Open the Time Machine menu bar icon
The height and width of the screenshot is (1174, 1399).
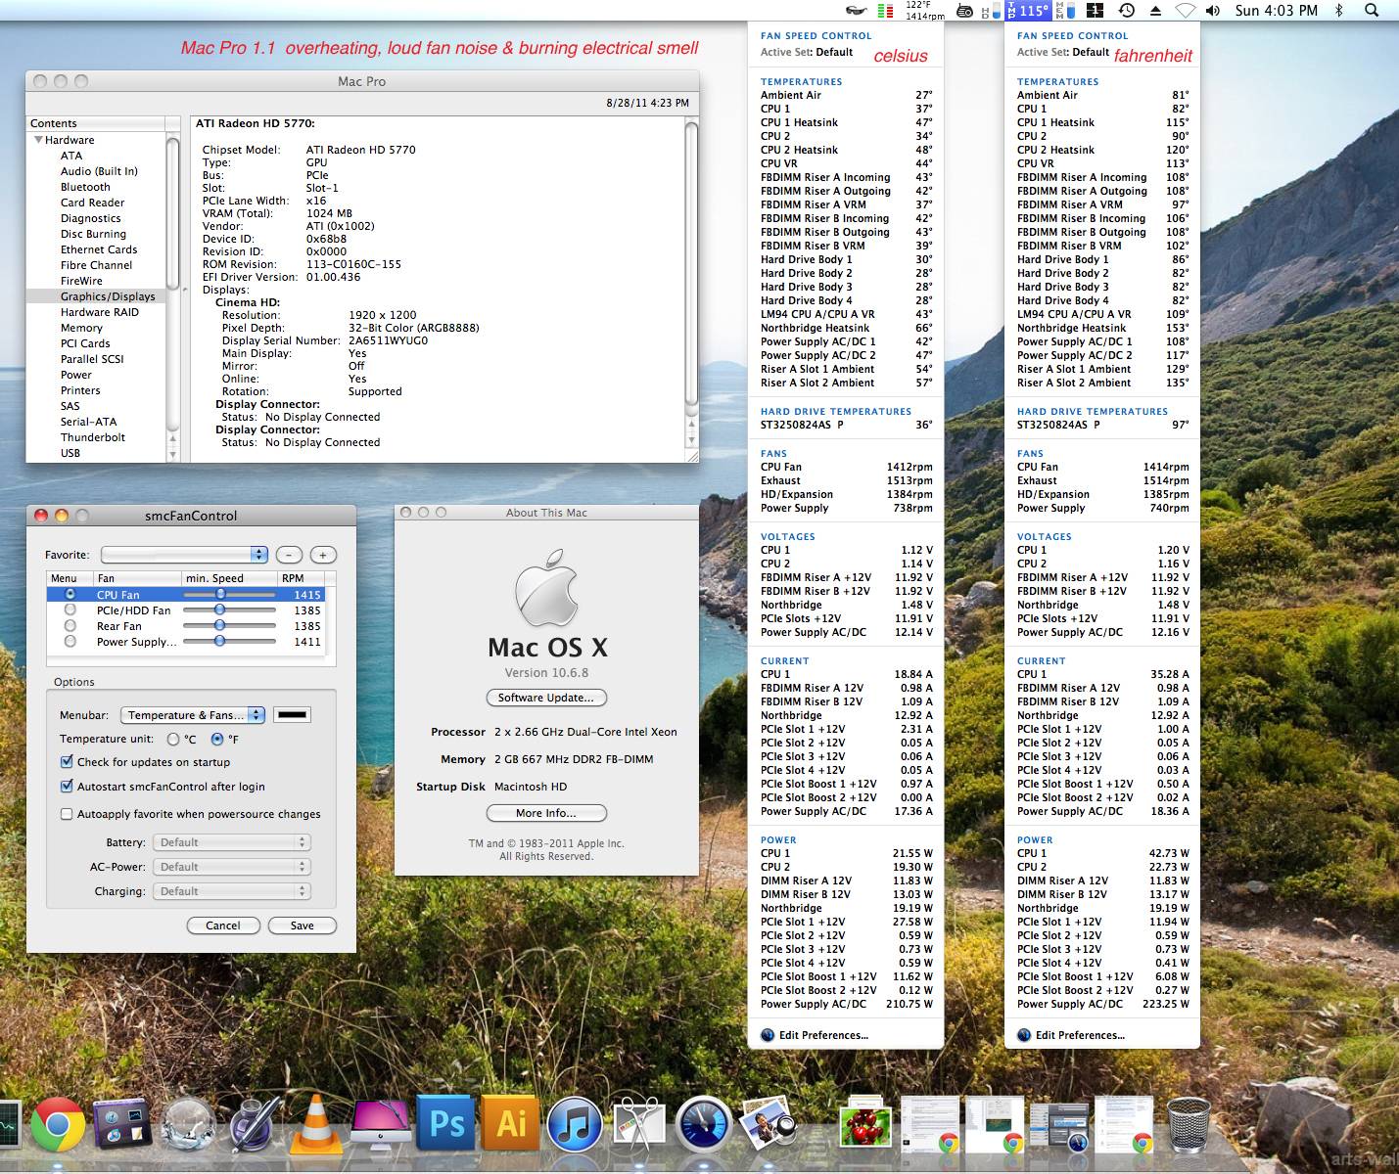1127,11
